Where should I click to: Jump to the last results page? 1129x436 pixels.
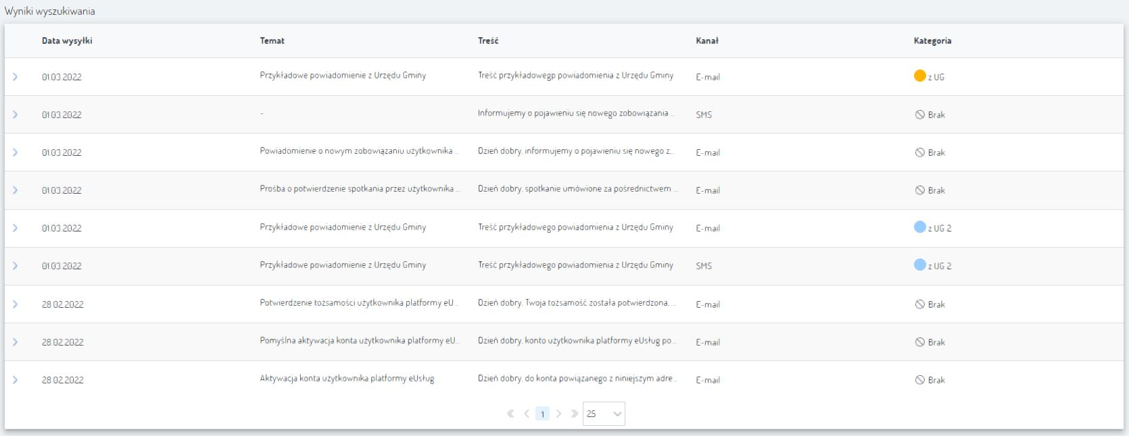(574, 414)
